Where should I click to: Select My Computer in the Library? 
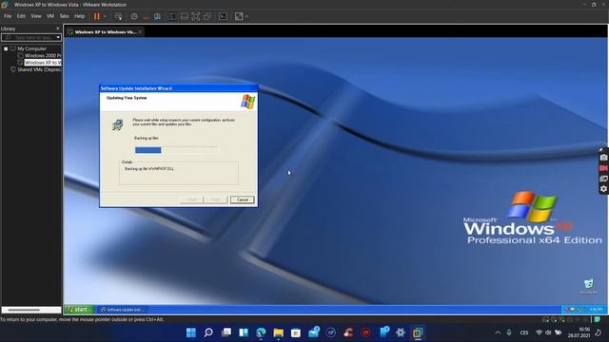point(31,48)
